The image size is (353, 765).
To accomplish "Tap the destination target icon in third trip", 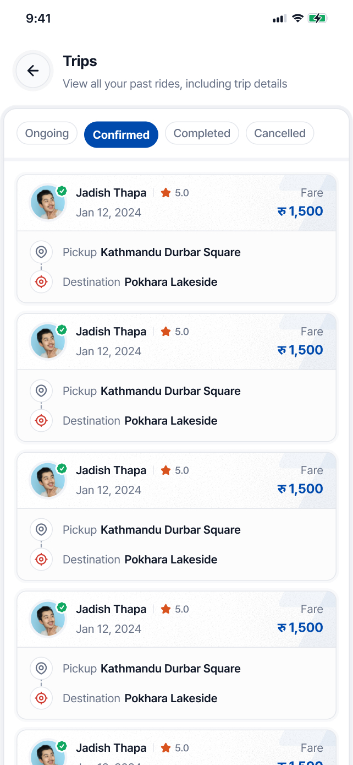I will click(x=41, y=560).
